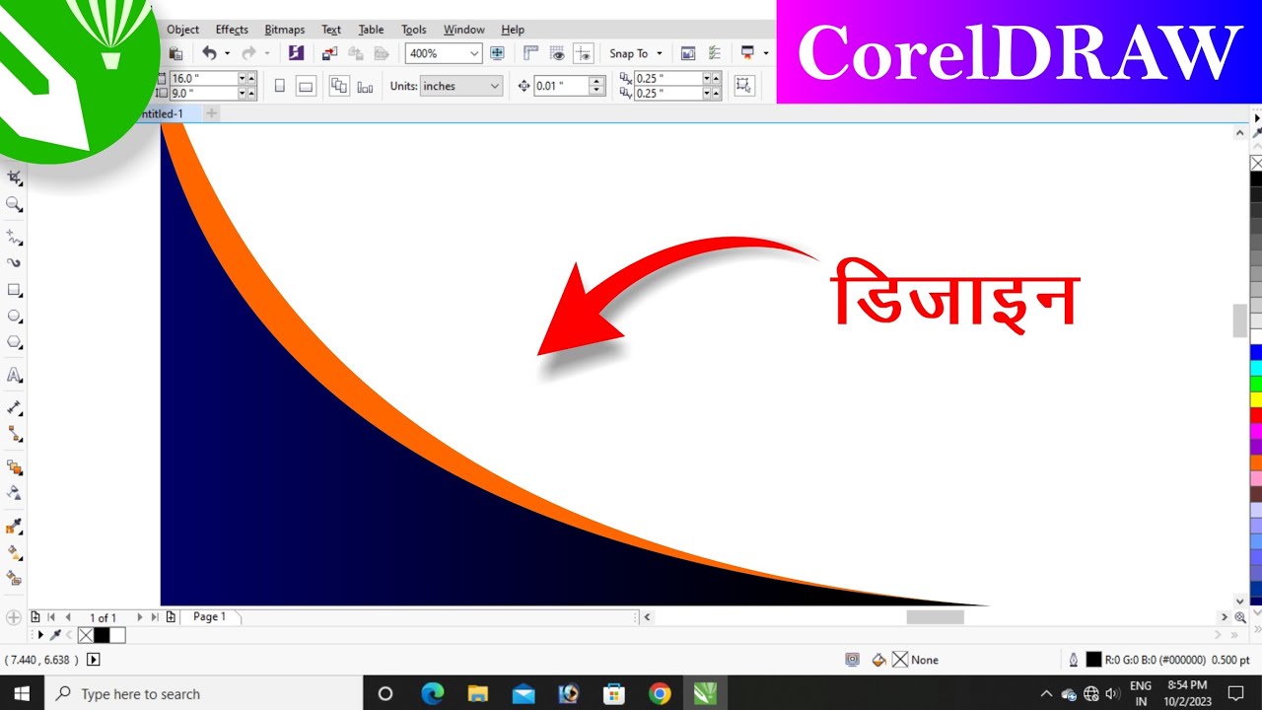Select the Smart Fill tool
Image resolution: width=1262 pixels, height=710 pixels.
pyautogui.click(x=15, y=578)
